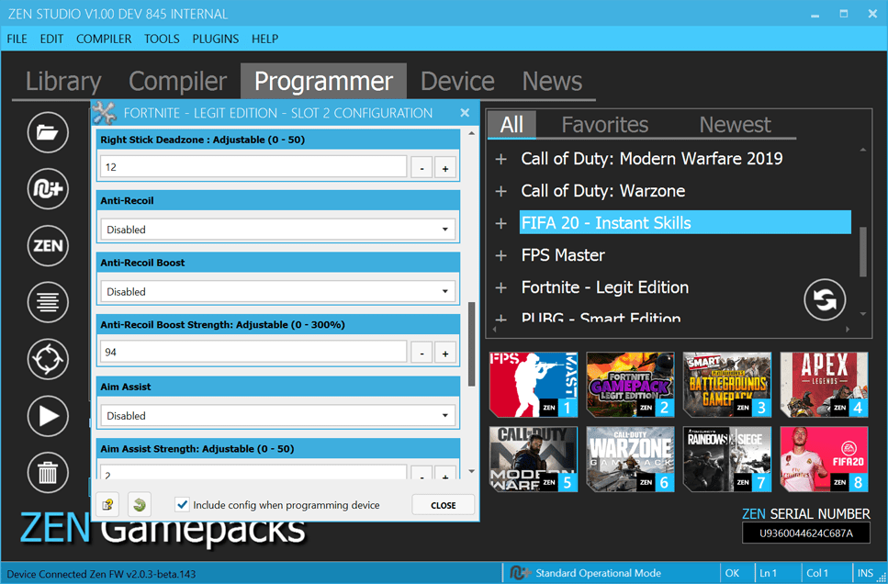
Task: Click operational mode icon in status bar
Action: (520, 573)
